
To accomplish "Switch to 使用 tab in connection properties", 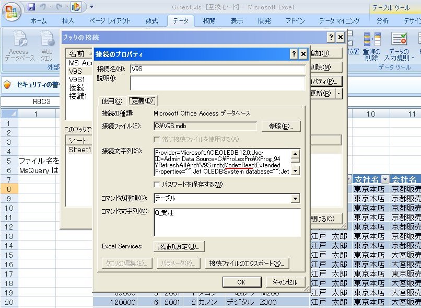I will point(112,101).
